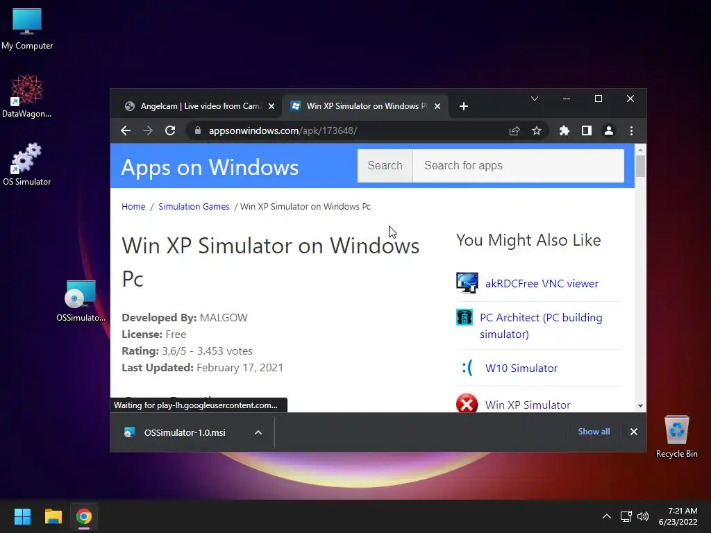
Task: Show hidden system tray icons
Action: (606, 516)
